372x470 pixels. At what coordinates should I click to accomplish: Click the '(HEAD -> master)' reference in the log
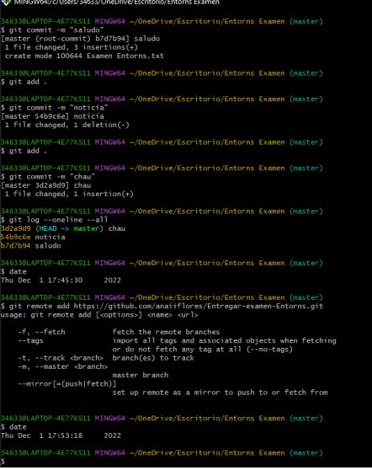tap(69, 228)
